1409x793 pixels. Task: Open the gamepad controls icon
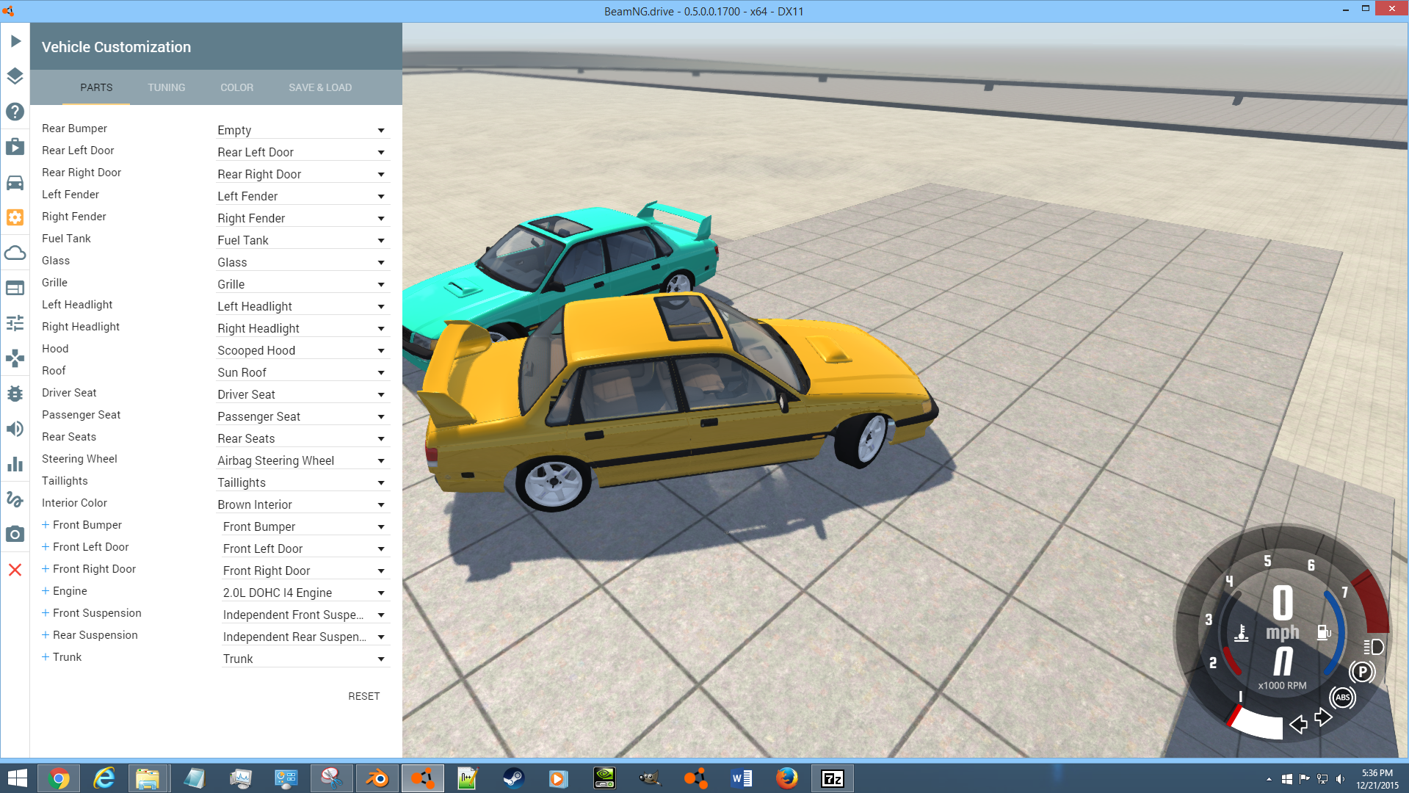15,358
